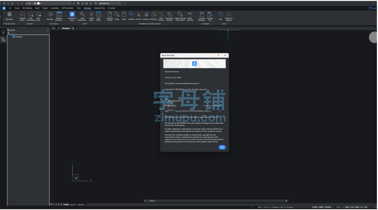Open the Drafting workspace selector in status bar
The width and height of the screenshot is (378, 210).
coord(290,207)
